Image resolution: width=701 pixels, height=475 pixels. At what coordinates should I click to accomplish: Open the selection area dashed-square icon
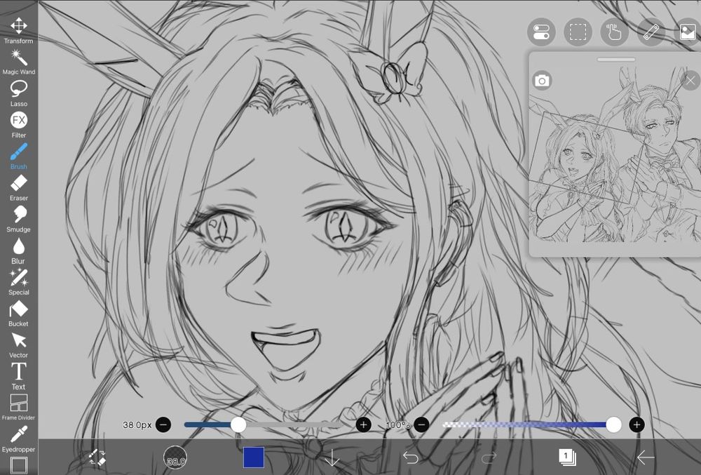578,32
